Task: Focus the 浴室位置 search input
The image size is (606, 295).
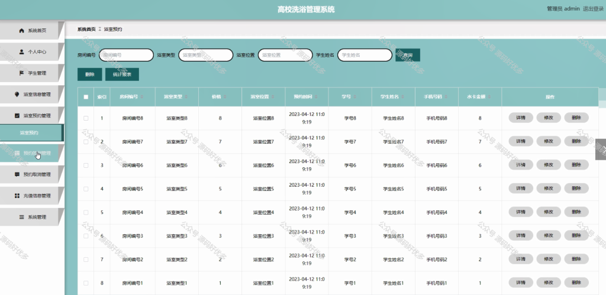Action: pyautogui.click(x=285, y=55)
